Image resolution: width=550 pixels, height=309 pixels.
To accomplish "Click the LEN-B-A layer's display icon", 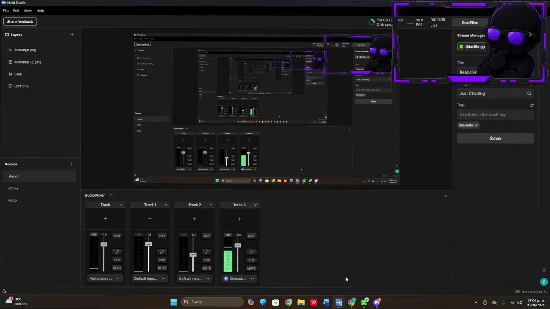I will (10, 86).
